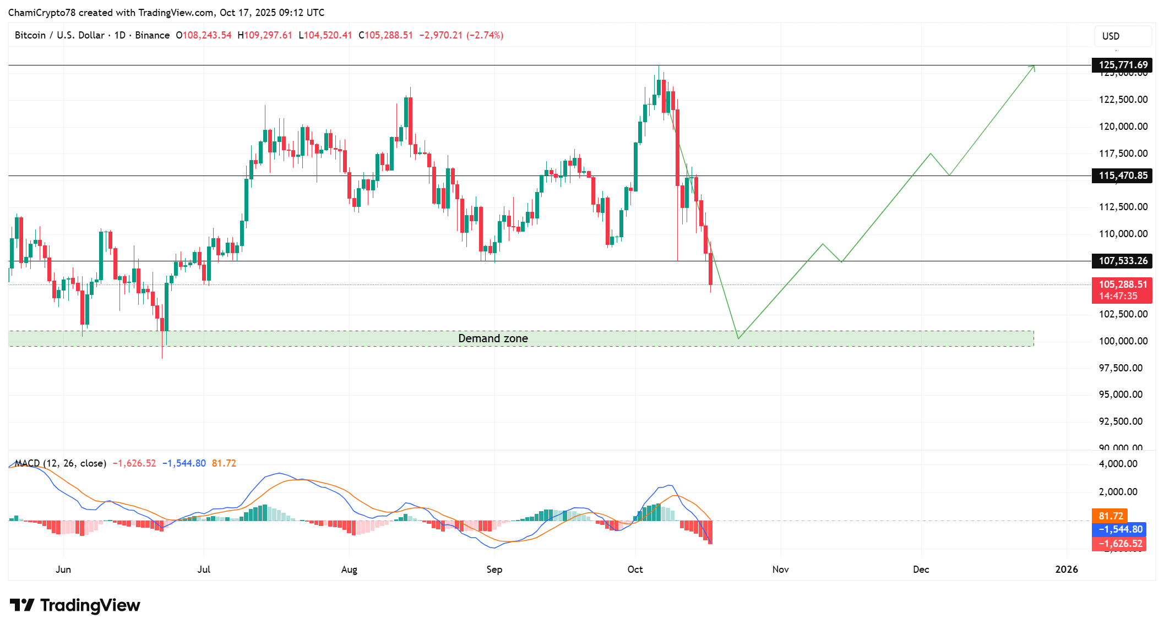Image resolution: width=1164 pixels, height=630 pixels.
Task: Click the Bitcoin / U.S. Dollar symbol title
Action: click(x=59, y=35)
